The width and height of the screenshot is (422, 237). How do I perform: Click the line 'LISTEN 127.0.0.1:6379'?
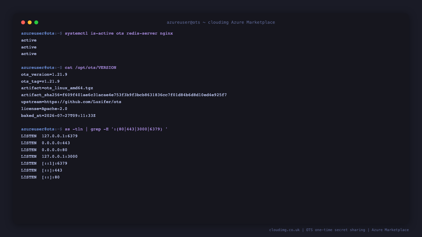pos(49,136)
